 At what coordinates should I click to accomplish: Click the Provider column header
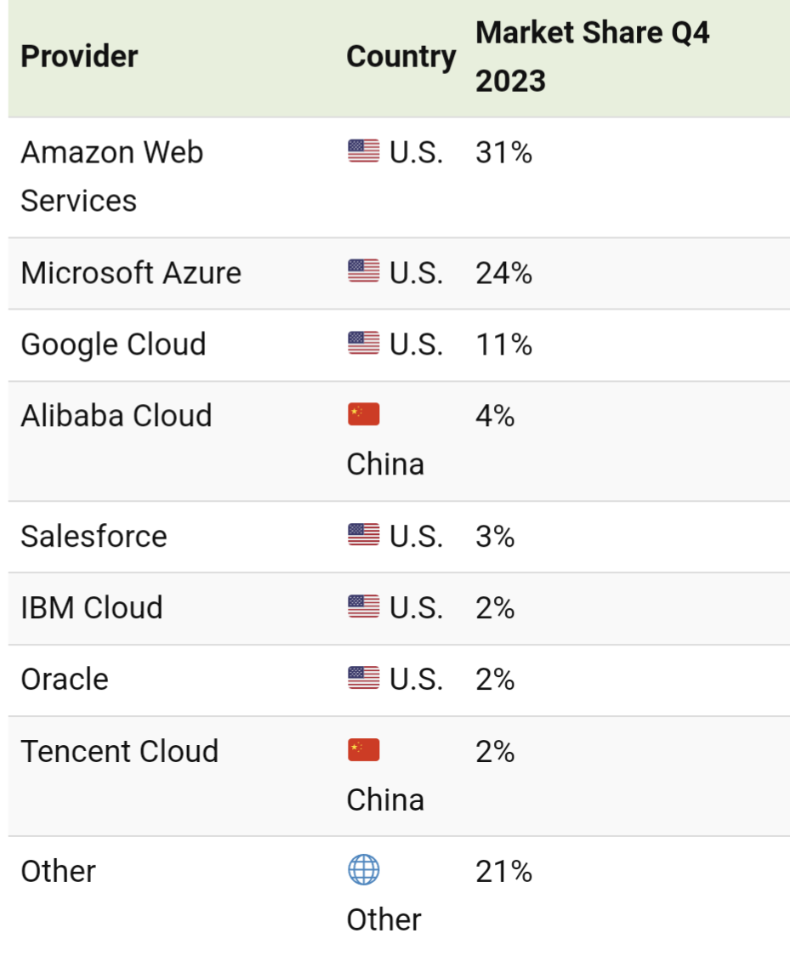pos(79,57)
